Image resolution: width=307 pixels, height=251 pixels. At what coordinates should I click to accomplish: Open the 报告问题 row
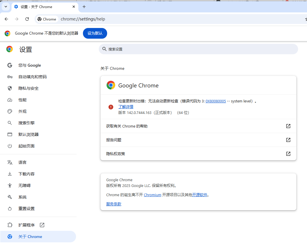(x=198, y=140)
